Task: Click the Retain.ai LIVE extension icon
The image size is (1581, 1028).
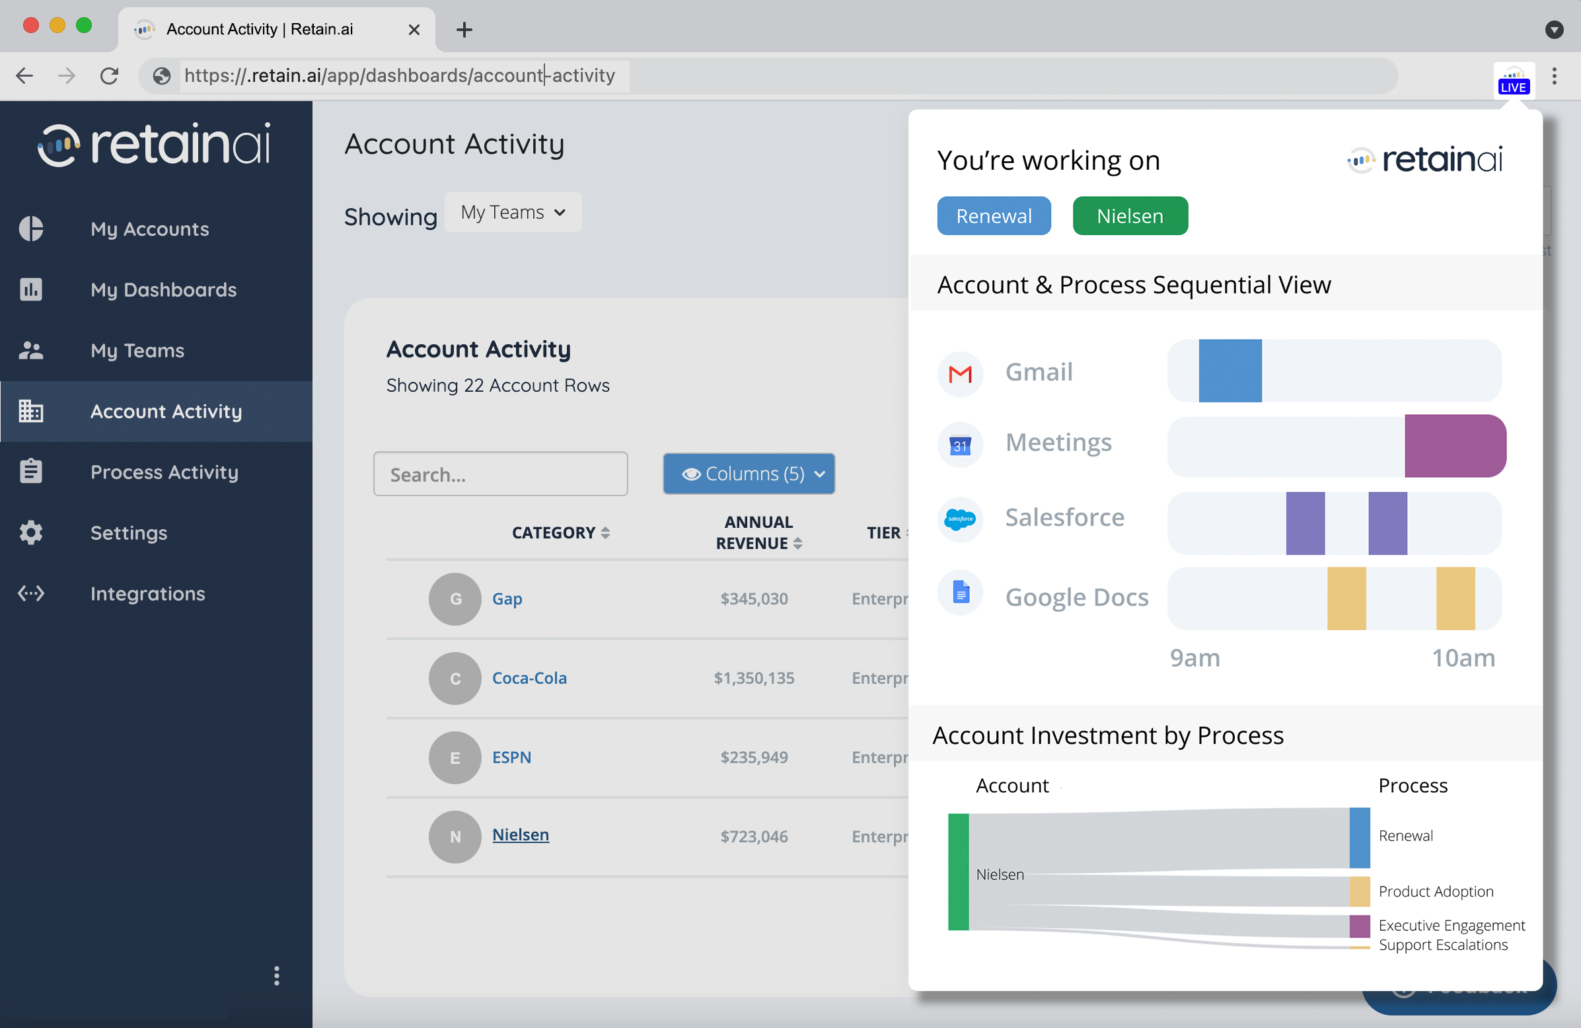Action: [1514, 81]
